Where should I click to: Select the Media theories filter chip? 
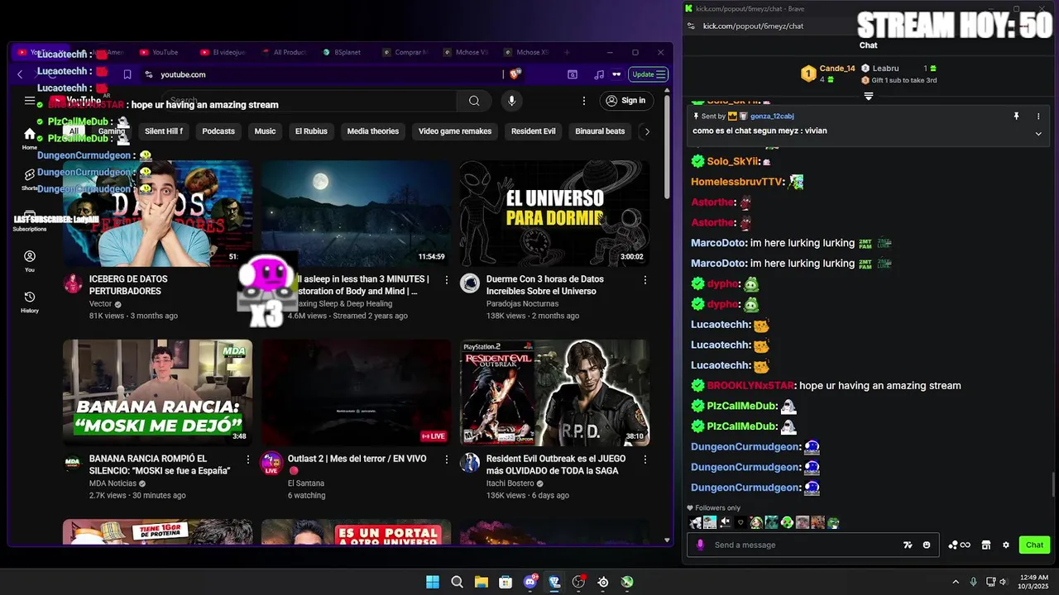373,131
